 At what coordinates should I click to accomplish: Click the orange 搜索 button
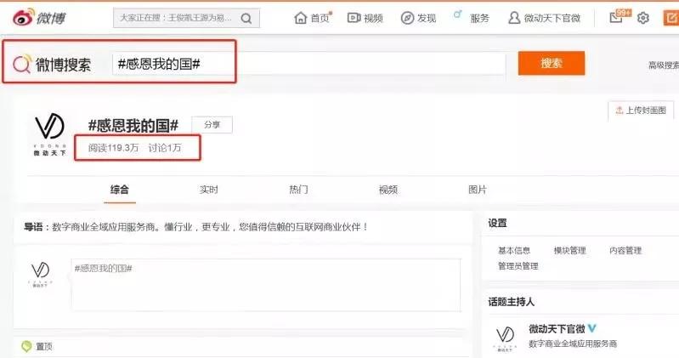pos(552,63)
